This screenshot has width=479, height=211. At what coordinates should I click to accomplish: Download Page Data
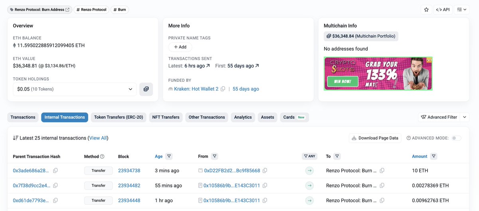pyautogui.click(x=375, y=138)
